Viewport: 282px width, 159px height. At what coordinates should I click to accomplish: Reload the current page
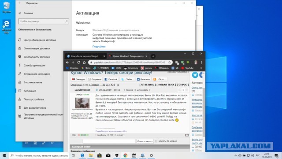point(78,63)
